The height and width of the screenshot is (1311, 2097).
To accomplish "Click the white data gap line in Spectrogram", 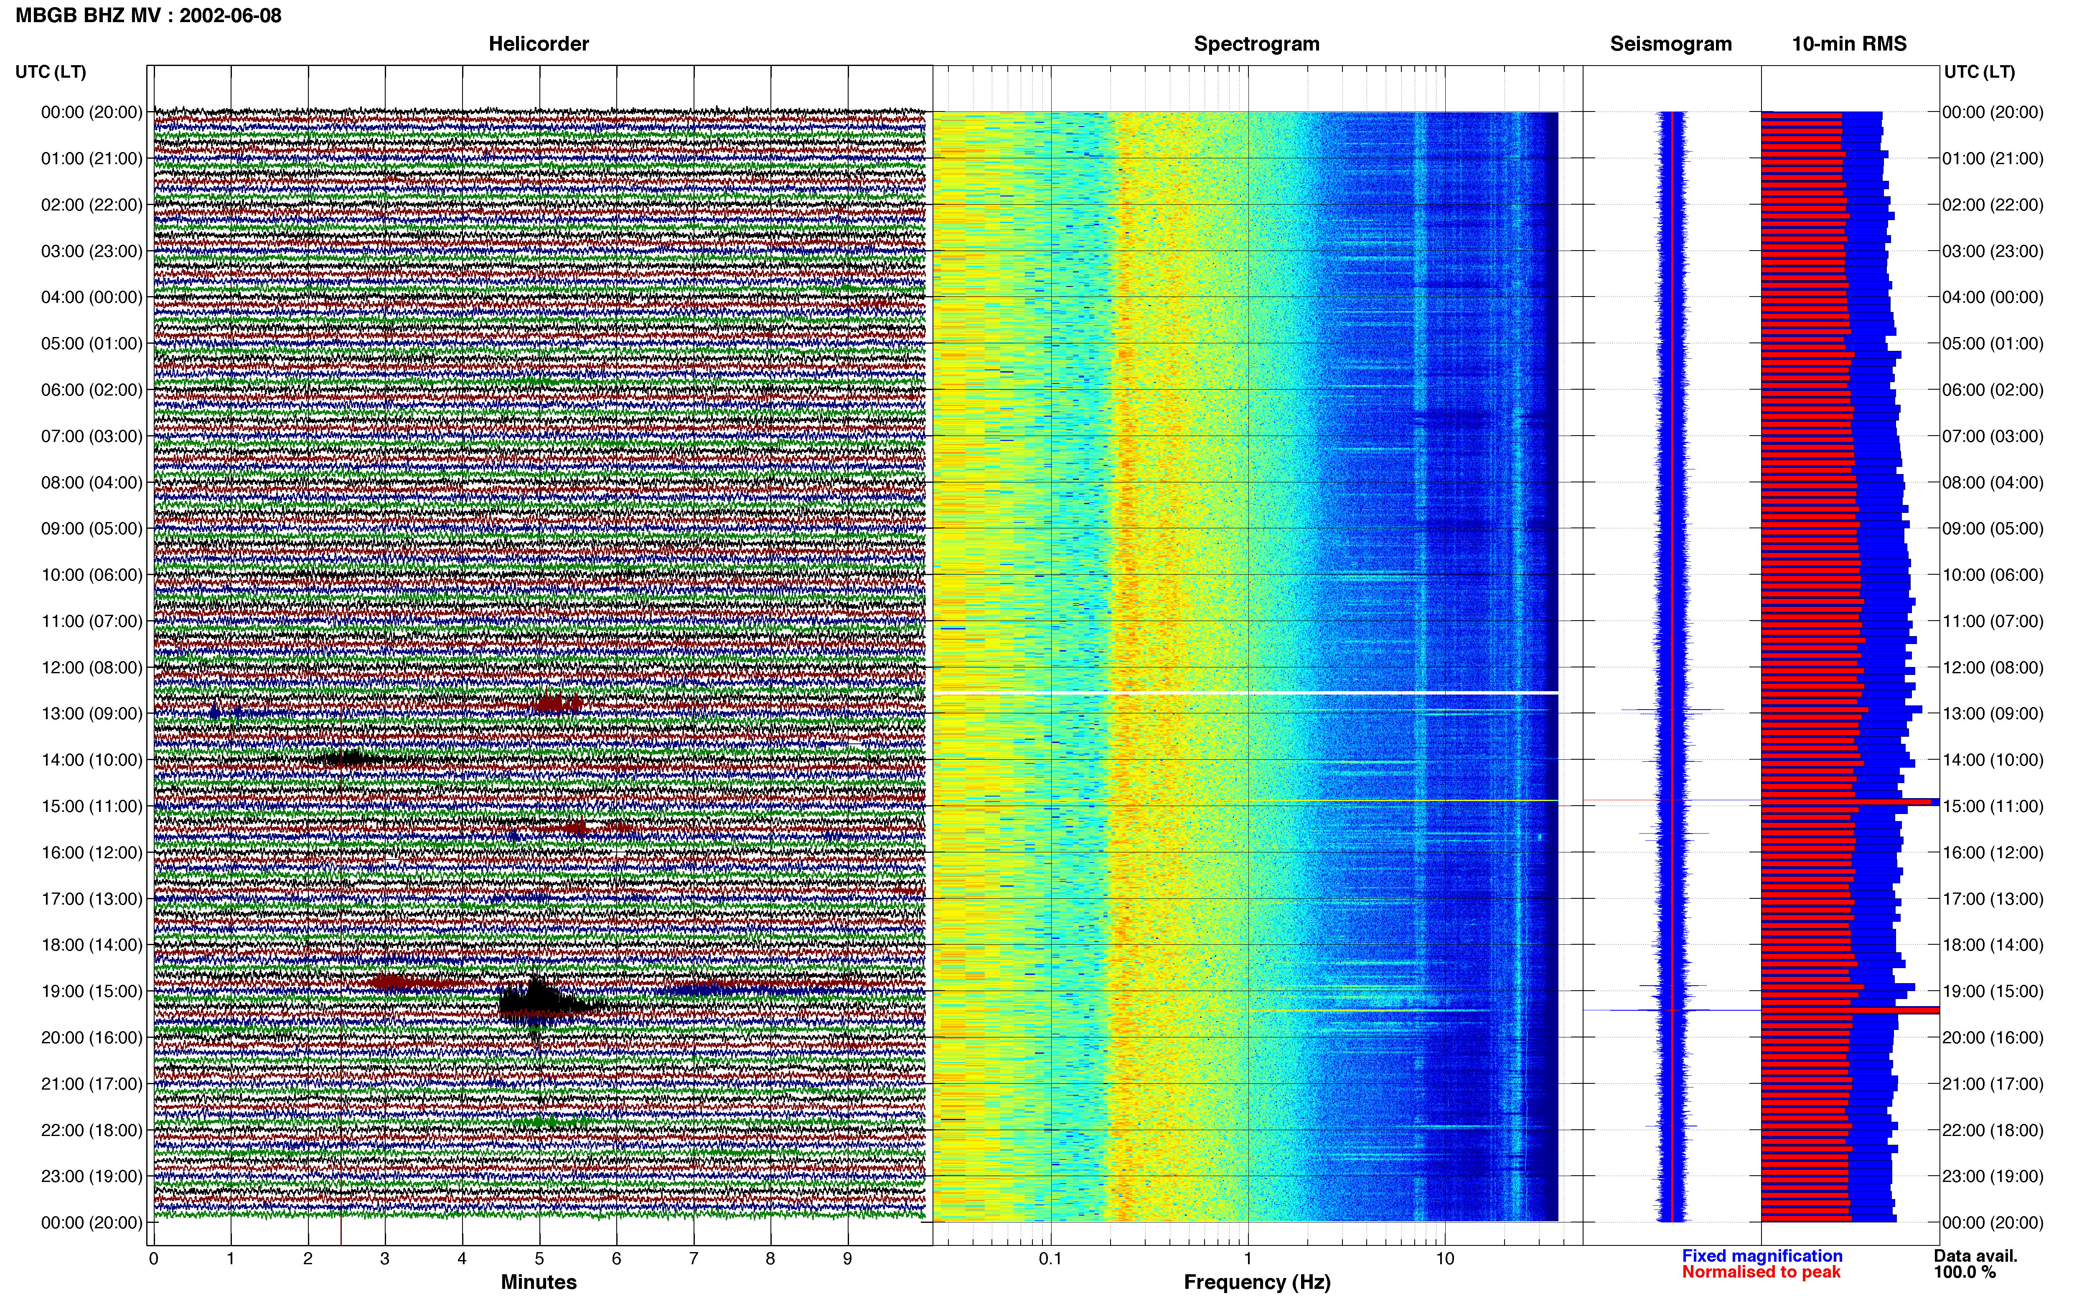I will point(1245,693).
